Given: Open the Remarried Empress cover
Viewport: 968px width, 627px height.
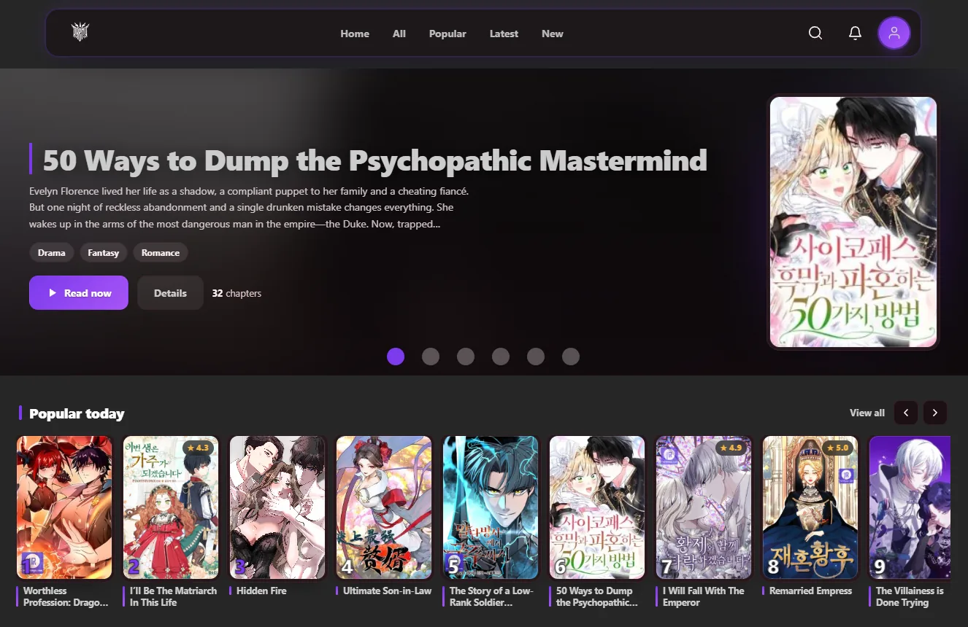Looking at the screenshot, I should 810,507.
